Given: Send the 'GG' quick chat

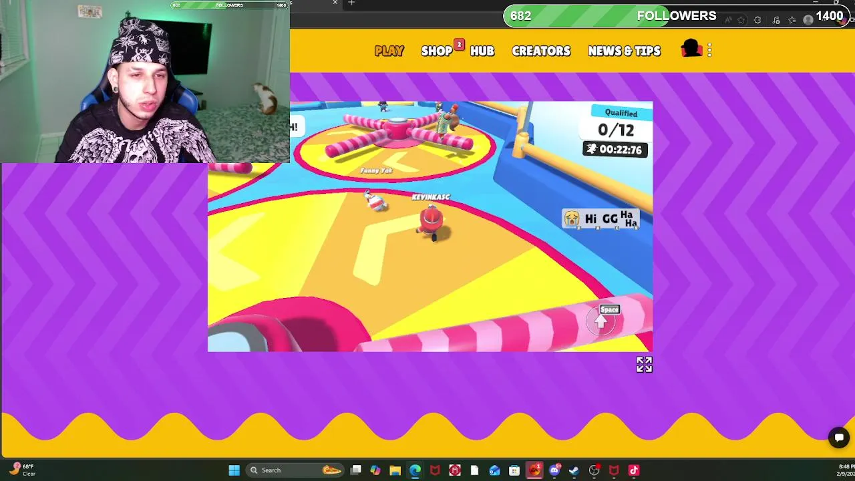Looking at the screenshot, I should click(x=610, y=219).
